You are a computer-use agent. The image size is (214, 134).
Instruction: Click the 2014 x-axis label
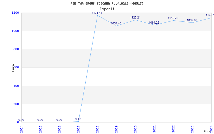pyautogui.click(x=21, y=129)
